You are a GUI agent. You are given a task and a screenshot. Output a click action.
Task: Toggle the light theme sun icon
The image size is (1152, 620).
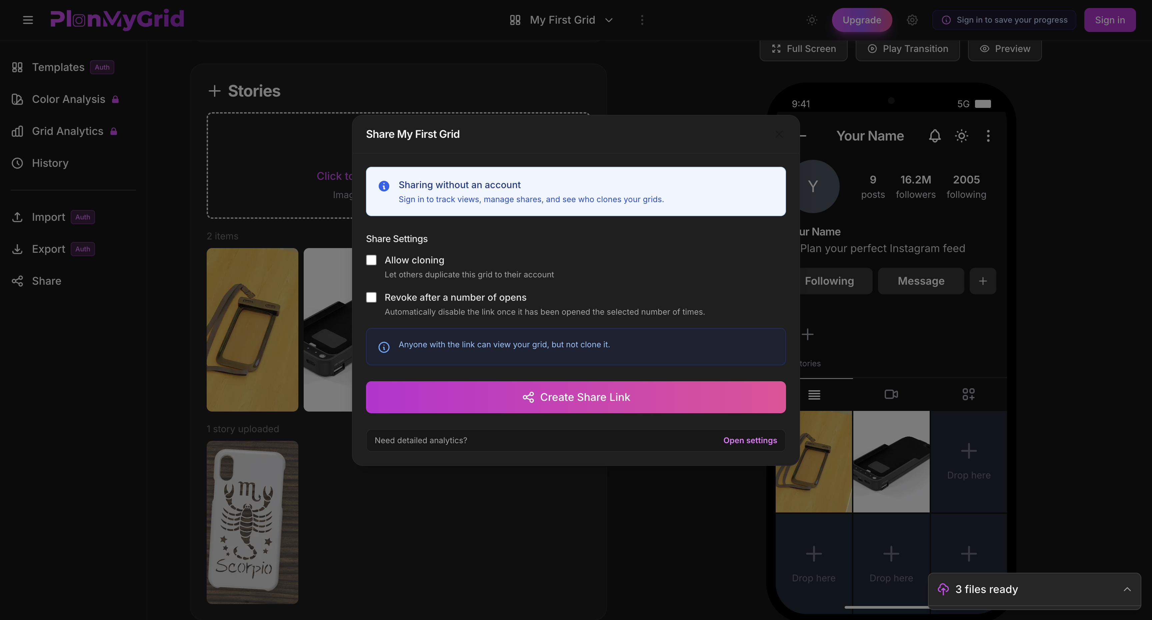(x=812, y=20)
